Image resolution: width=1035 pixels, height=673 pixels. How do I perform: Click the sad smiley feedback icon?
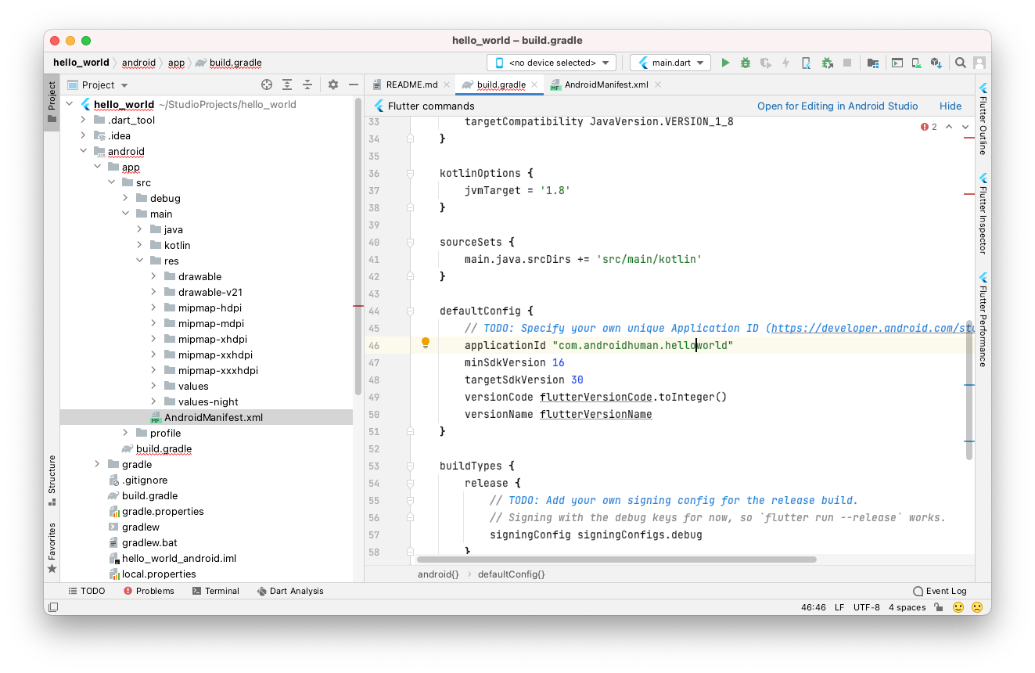click(977, 607)
